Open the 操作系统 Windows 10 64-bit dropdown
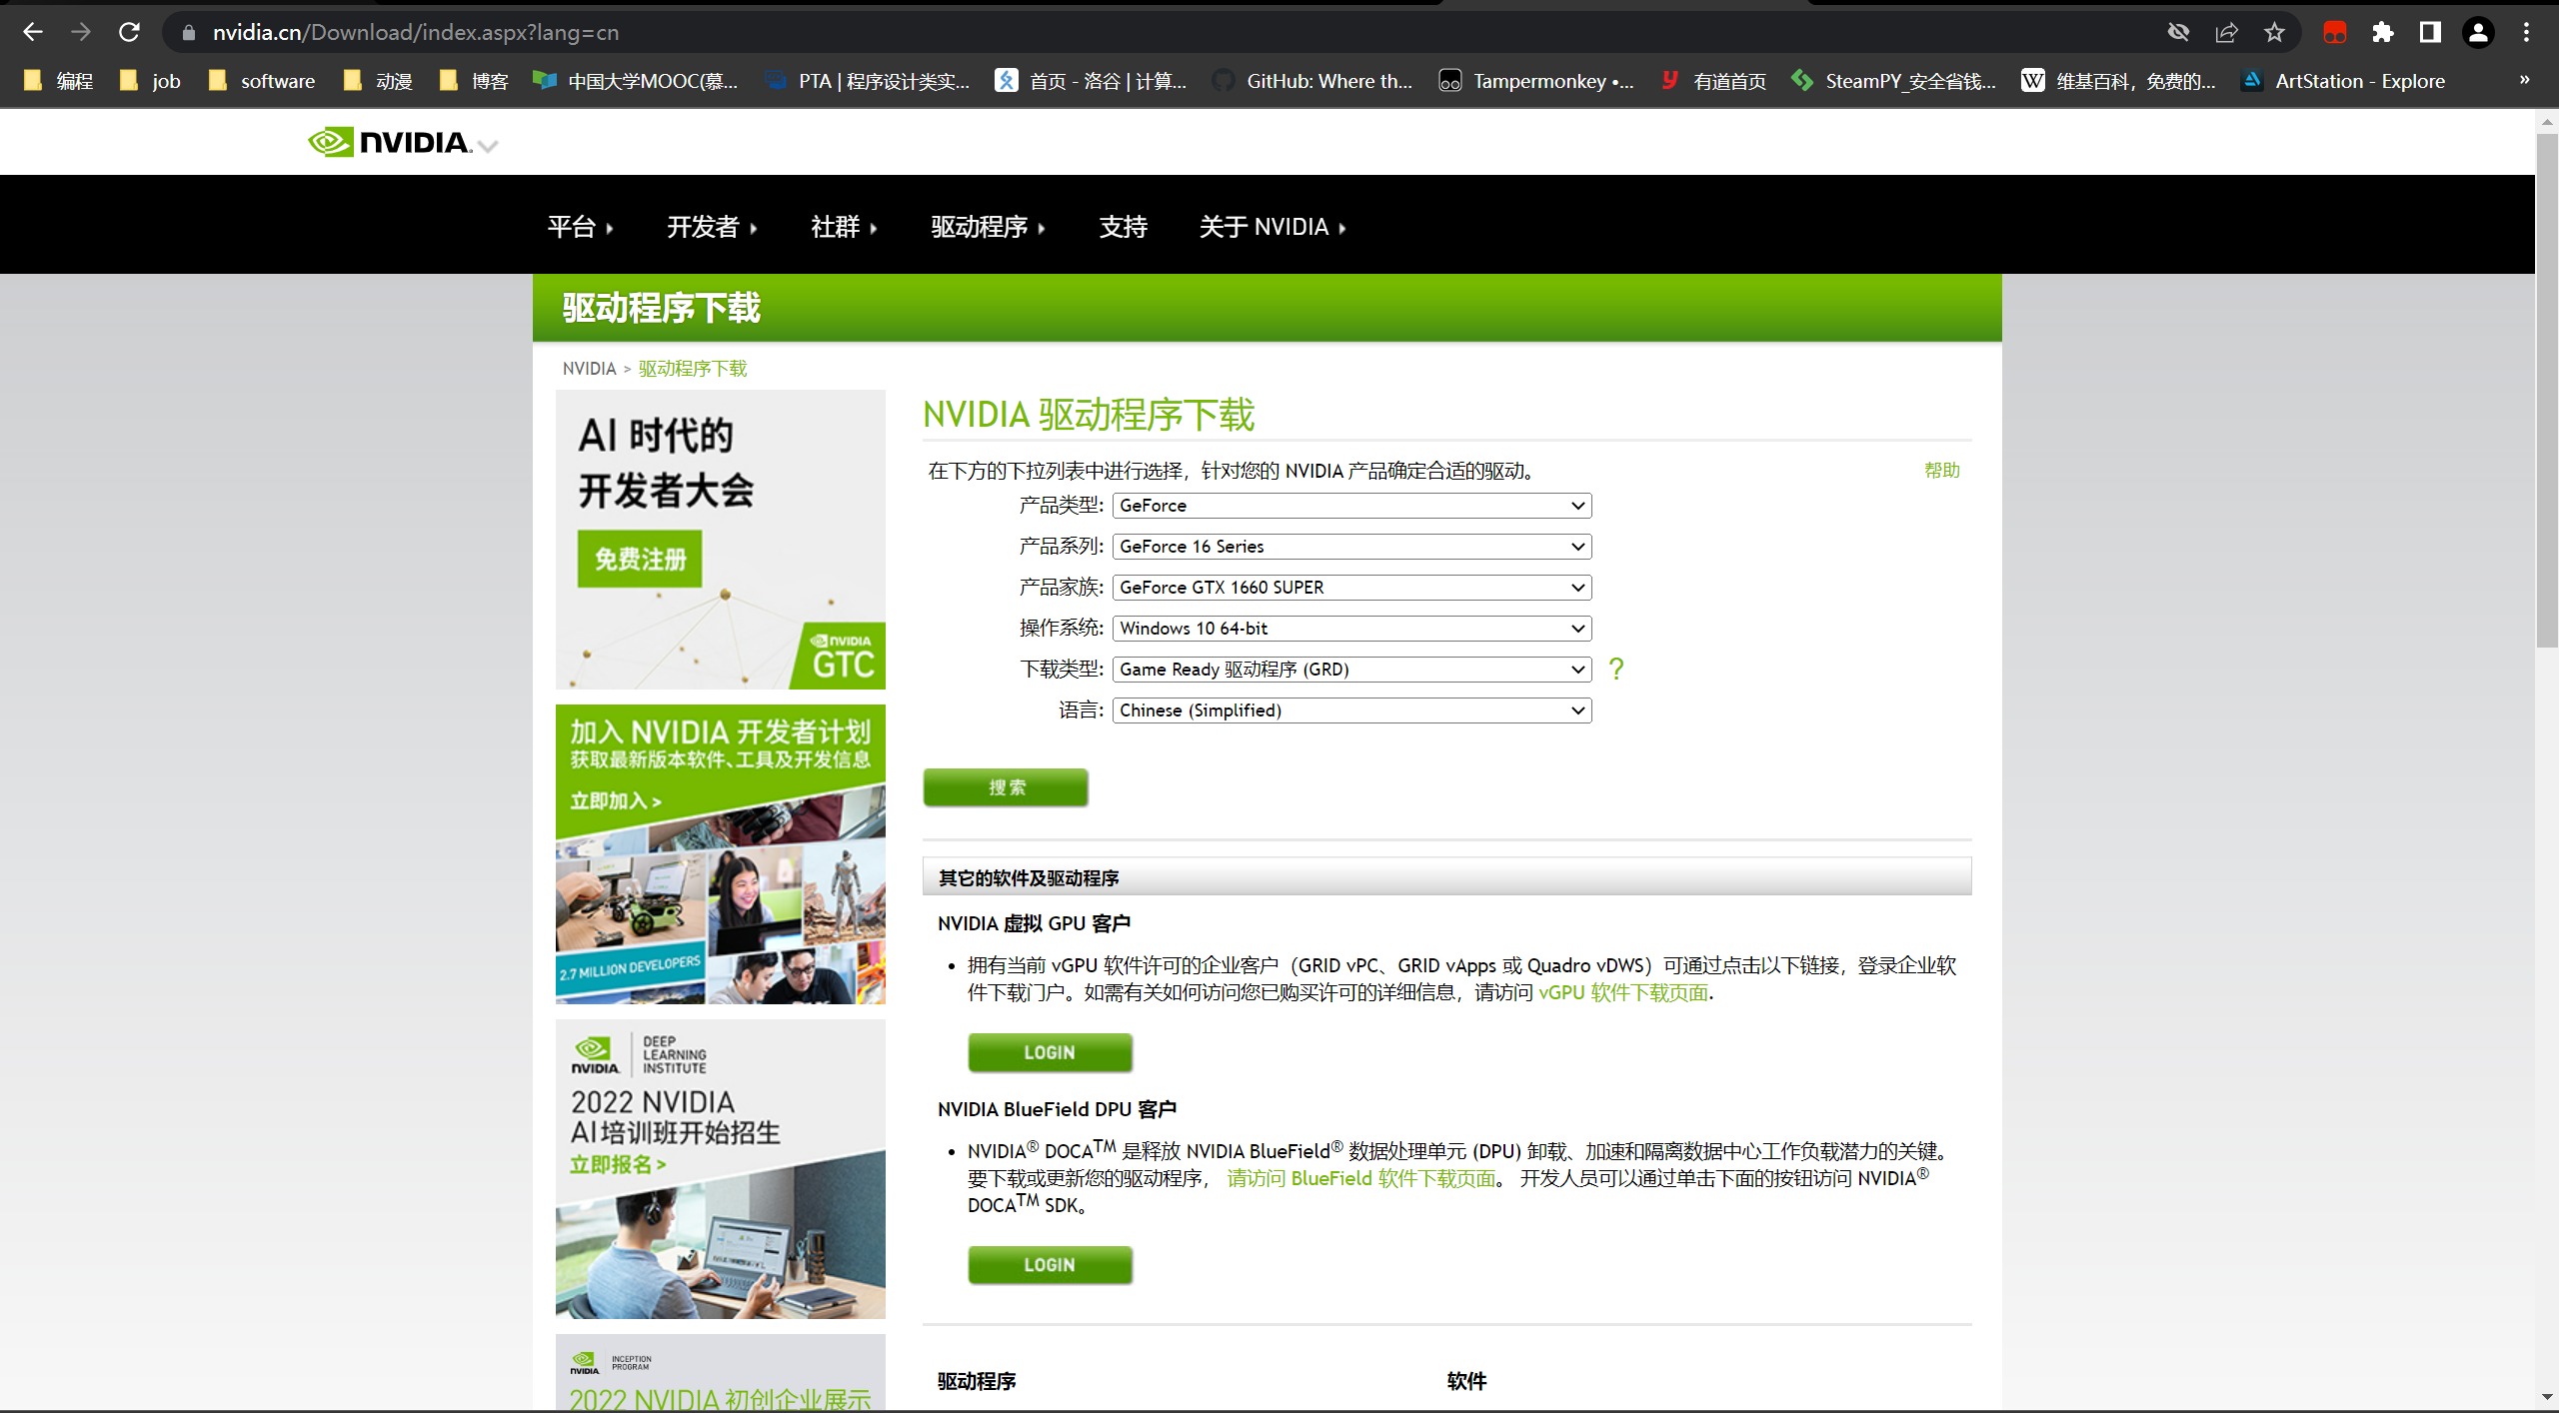This screenshot has height=1413, width=2559. (x=1351, y=629)
